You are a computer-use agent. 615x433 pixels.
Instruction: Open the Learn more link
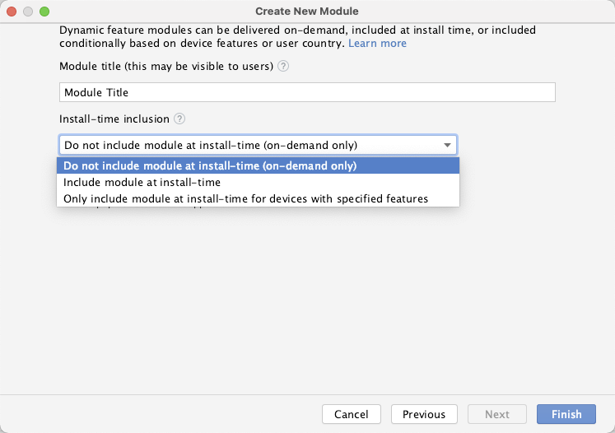(x=377, y=43)
